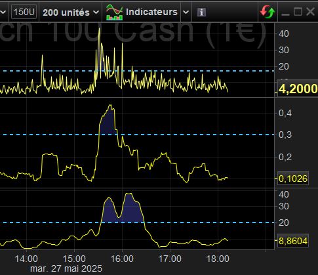Viewport: 318px width, 275px height.
Task: Click the 40 label on top indicator axis
Action: tap(284, 33)
